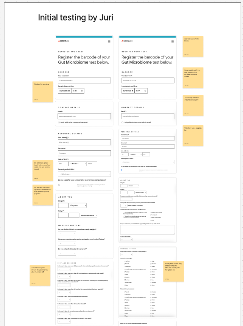Click the calendar icon in the left mockup's sample date field

[x=69, y=91]
